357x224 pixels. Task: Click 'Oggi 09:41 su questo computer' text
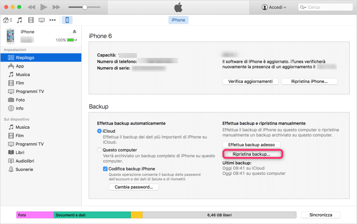(x=254, y=173)
